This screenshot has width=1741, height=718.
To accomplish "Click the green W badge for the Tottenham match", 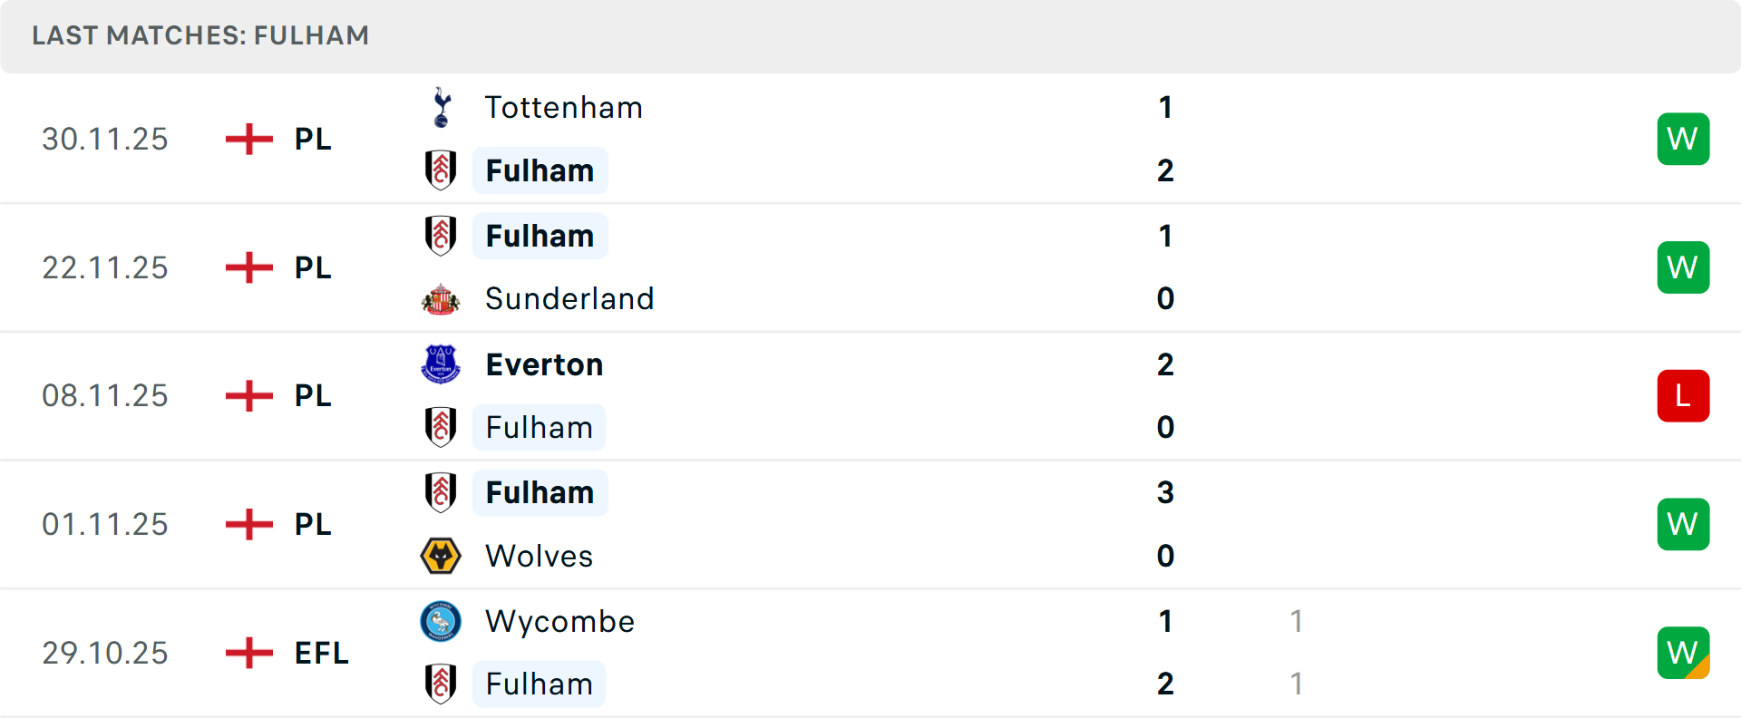I will tap(1683, 139).
